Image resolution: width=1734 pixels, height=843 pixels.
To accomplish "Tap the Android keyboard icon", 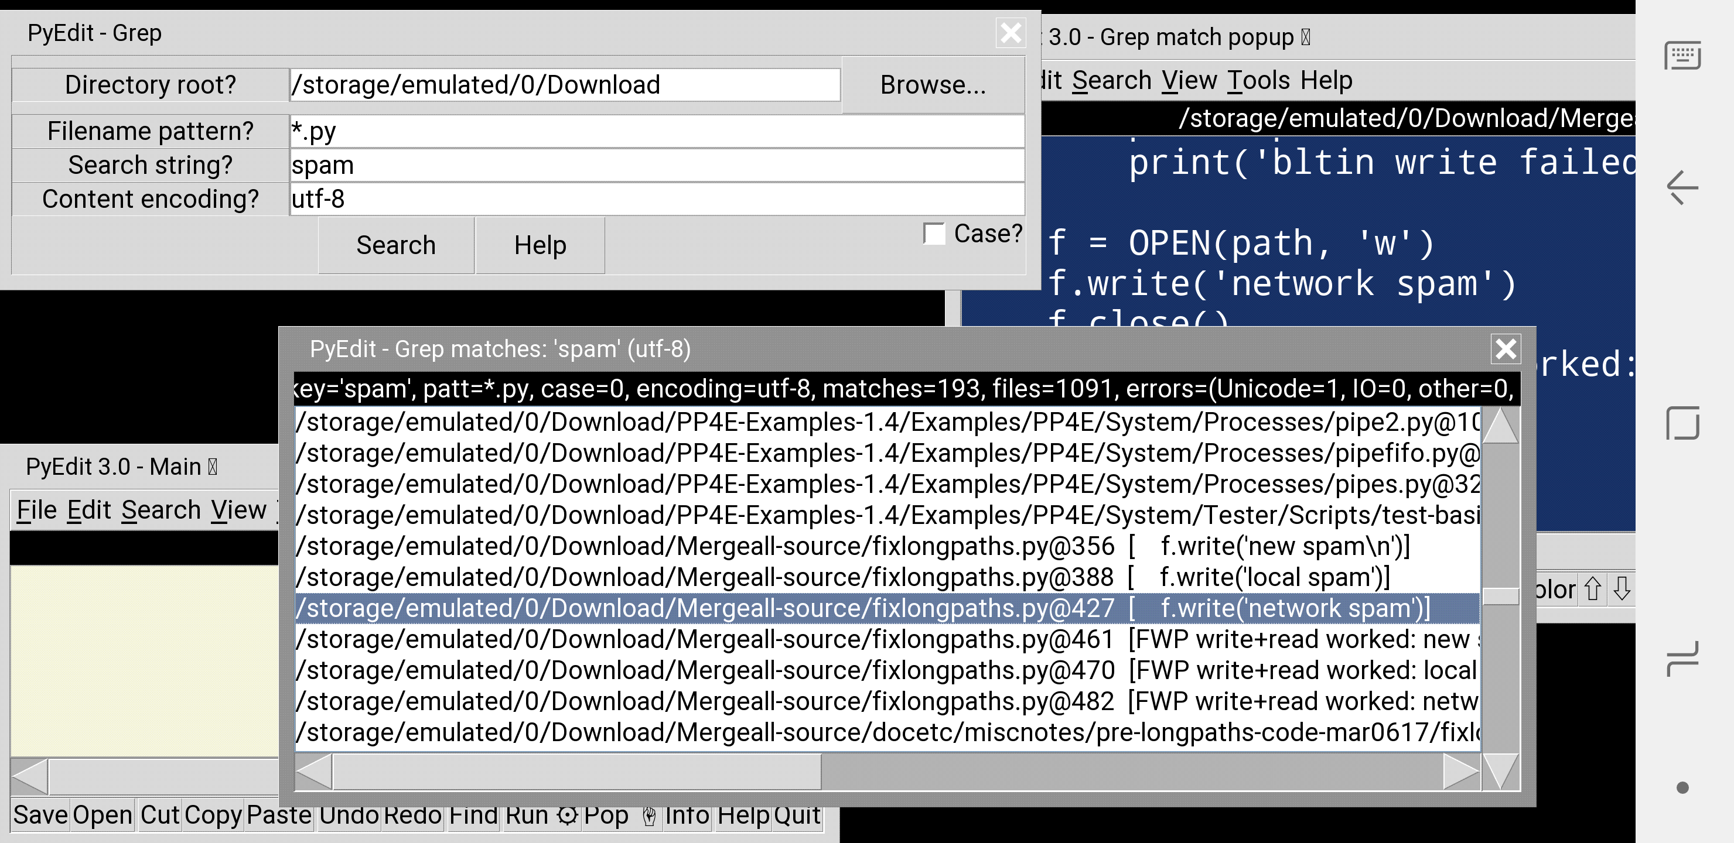I will pos(1682,55).
